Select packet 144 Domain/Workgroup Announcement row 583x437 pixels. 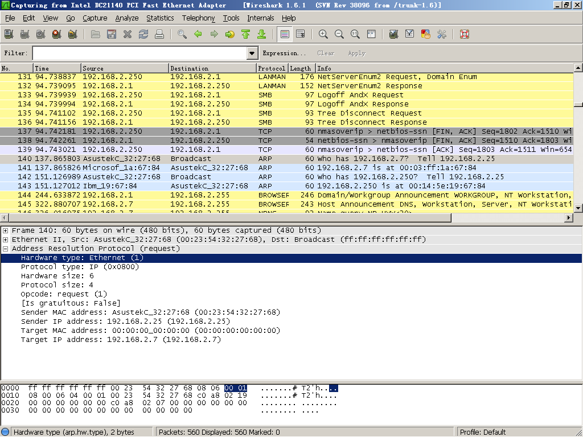[x=286, y=195]
